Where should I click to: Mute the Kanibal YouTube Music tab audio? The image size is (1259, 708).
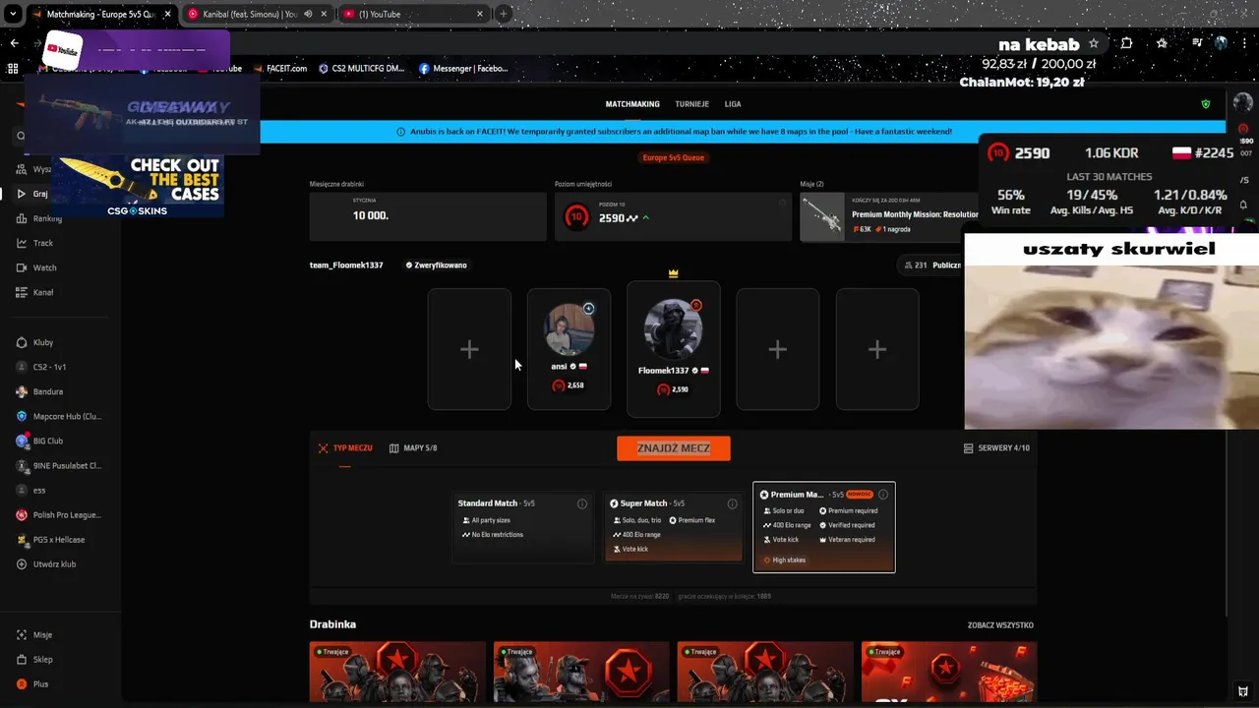309,14
